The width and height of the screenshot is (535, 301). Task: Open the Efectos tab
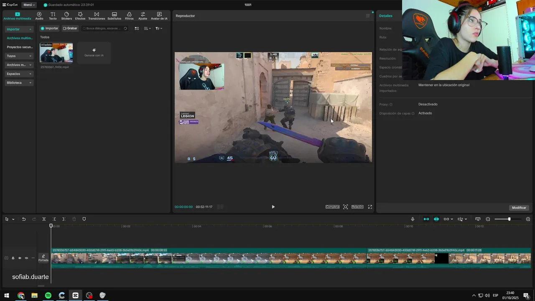[x=80, y=16]
